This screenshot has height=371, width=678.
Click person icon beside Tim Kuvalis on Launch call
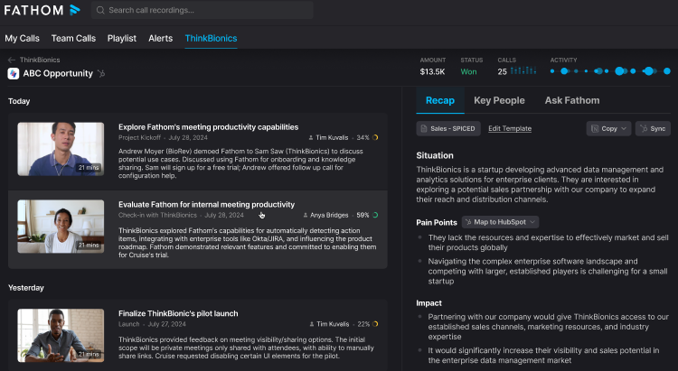tap(312, 324)
